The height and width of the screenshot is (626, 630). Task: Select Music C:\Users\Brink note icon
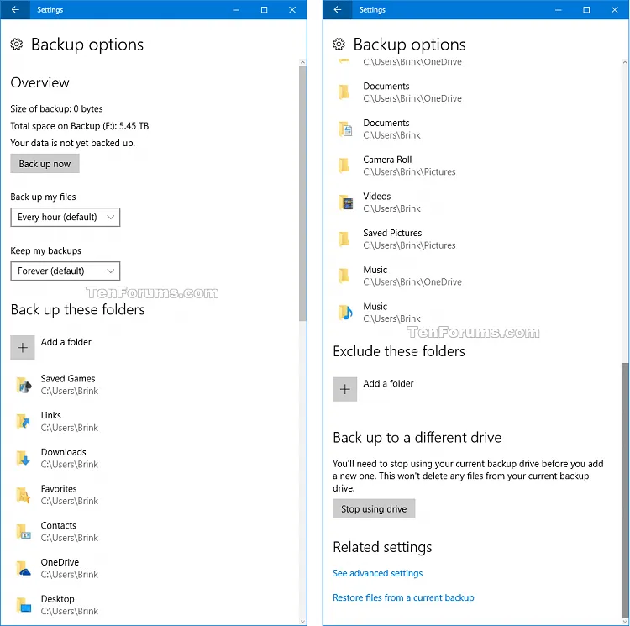(x=345, y=313)
